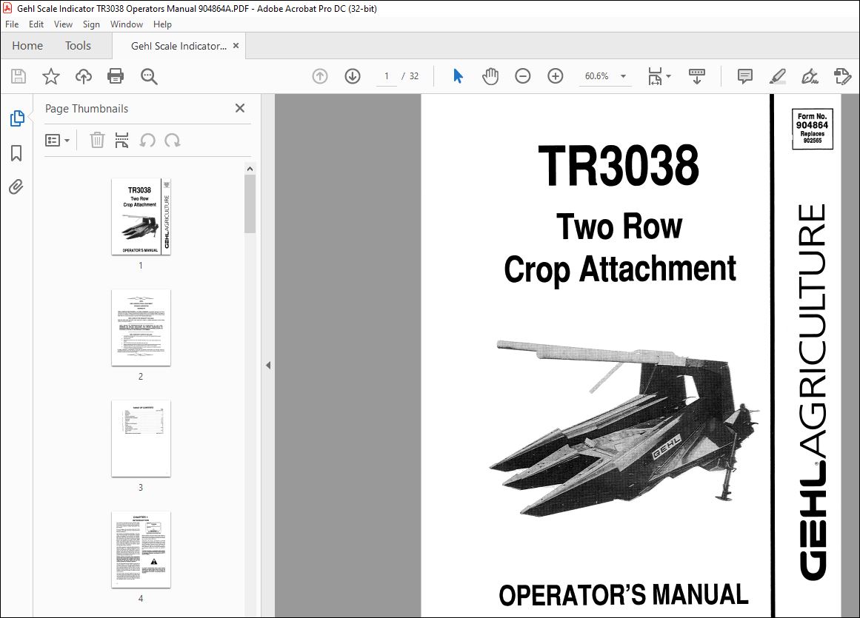
Task: Add a sticky note comment
Action: click(x=745, y=76)
